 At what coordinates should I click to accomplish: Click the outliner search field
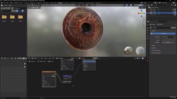click(161, 5)
